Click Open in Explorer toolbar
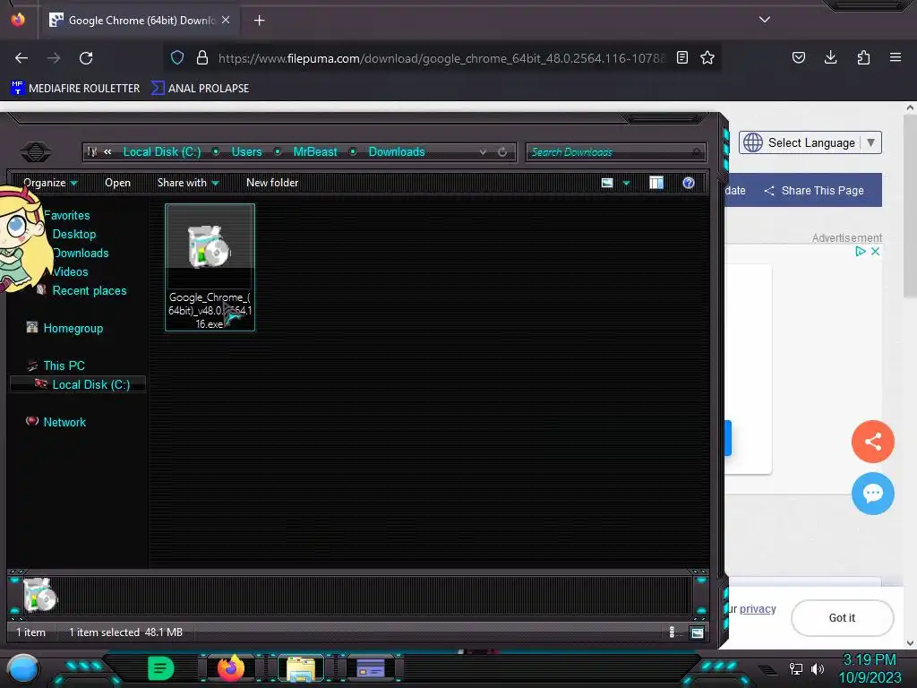 coord(117,183)
